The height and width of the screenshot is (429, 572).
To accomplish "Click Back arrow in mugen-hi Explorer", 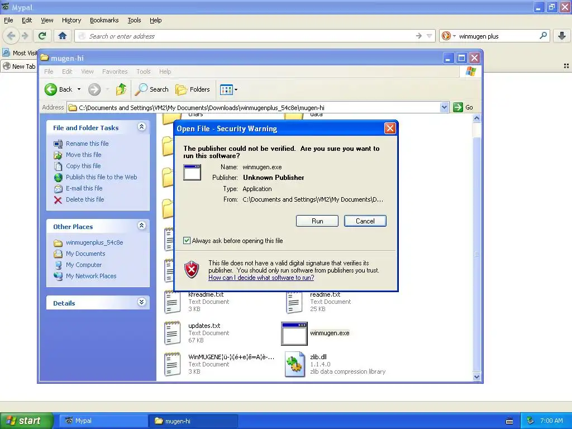I will point(51,89).
